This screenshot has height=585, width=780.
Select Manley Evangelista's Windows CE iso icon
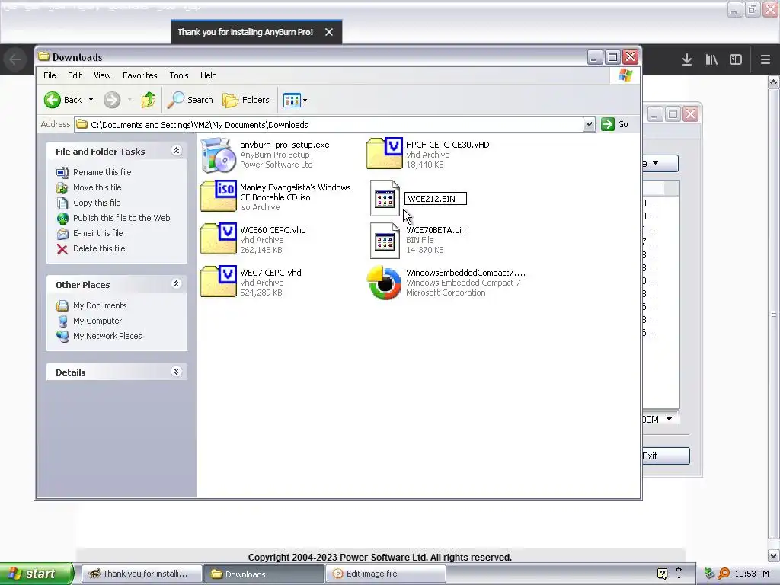218,196
